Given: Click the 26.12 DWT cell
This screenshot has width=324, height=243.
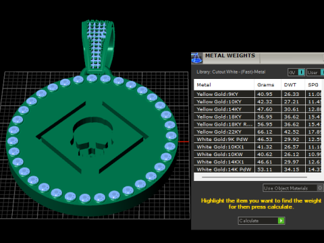Looking at the screenshot, I should [293, 155].
